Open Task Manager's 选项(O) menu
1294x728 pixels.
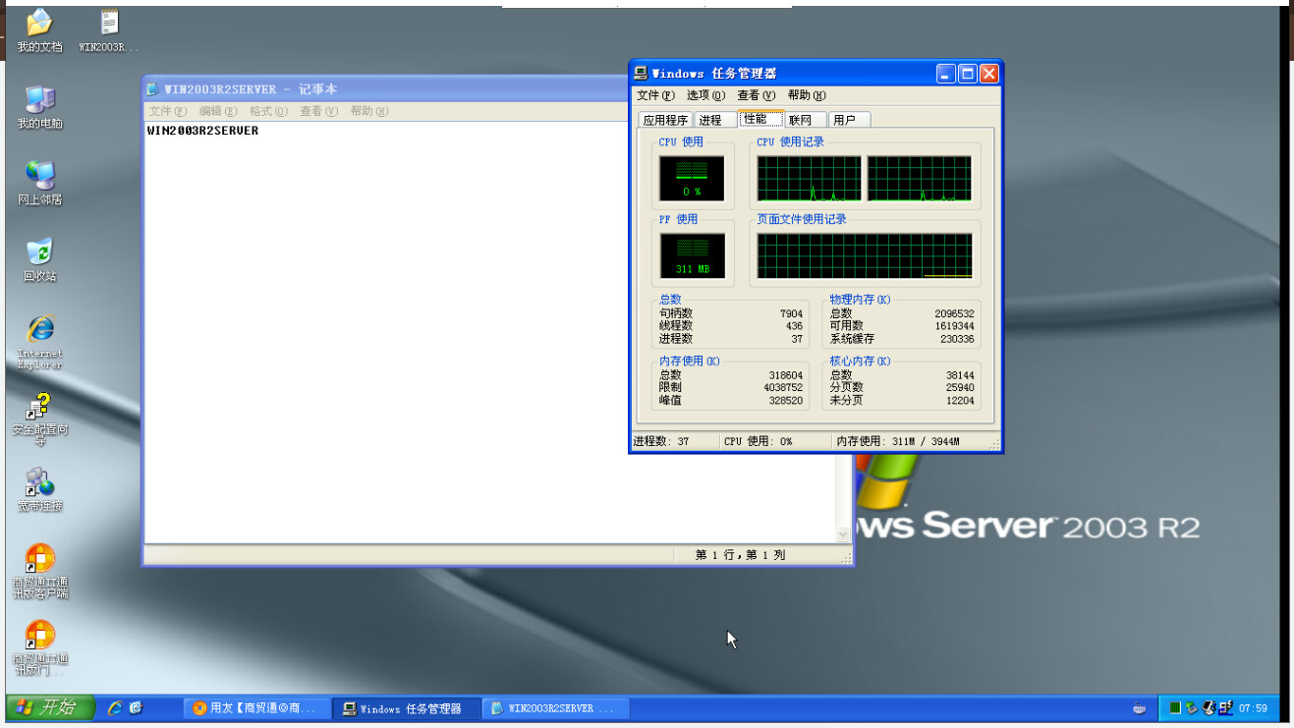(x=704, y=95)
